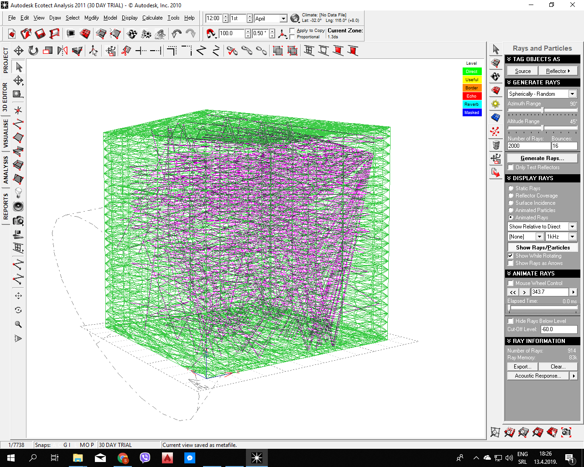This screenshot has height=467, width=584.
Task: Click the camera snapshot icon at bottom right
Action: (566, 432)
